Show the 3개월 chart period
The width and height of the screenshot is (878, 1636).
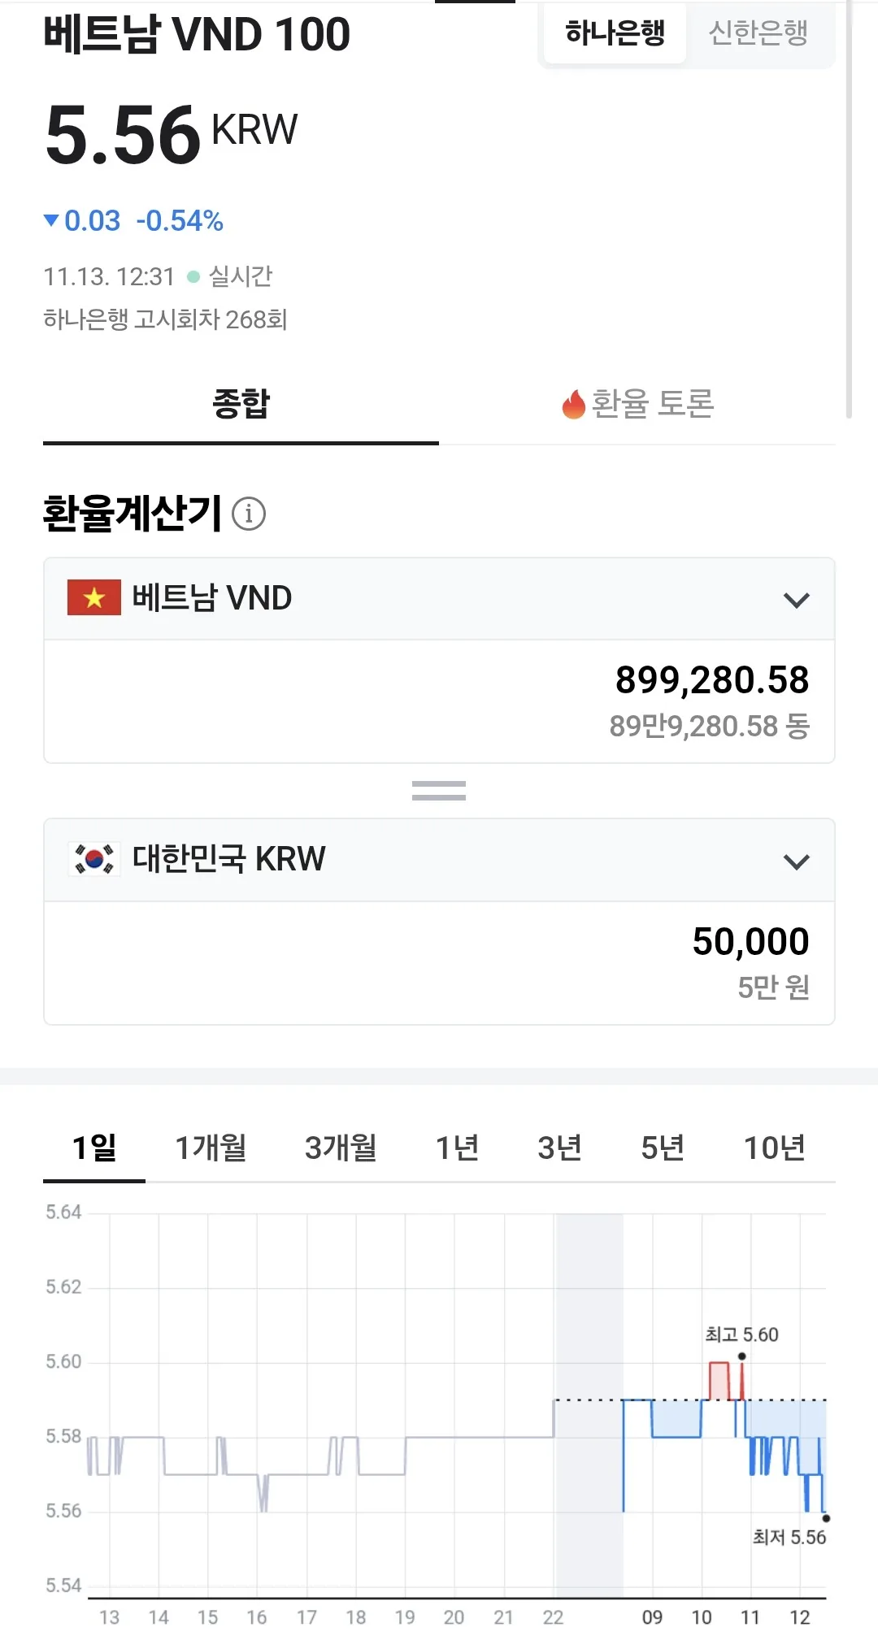click(x=341, y=1148)
